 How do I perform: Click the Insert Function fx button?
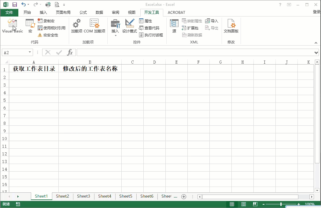(x=70, y=53)
